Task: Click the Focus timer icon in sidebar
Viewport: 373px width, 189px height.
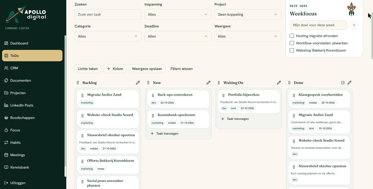Action: click(x=6, y=130)
